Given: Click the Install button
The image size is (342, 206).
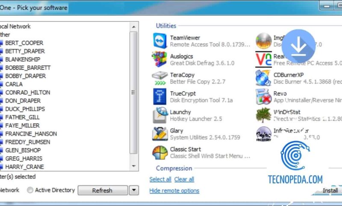Looking at the screenshot, I should click(x=330, y=190).
